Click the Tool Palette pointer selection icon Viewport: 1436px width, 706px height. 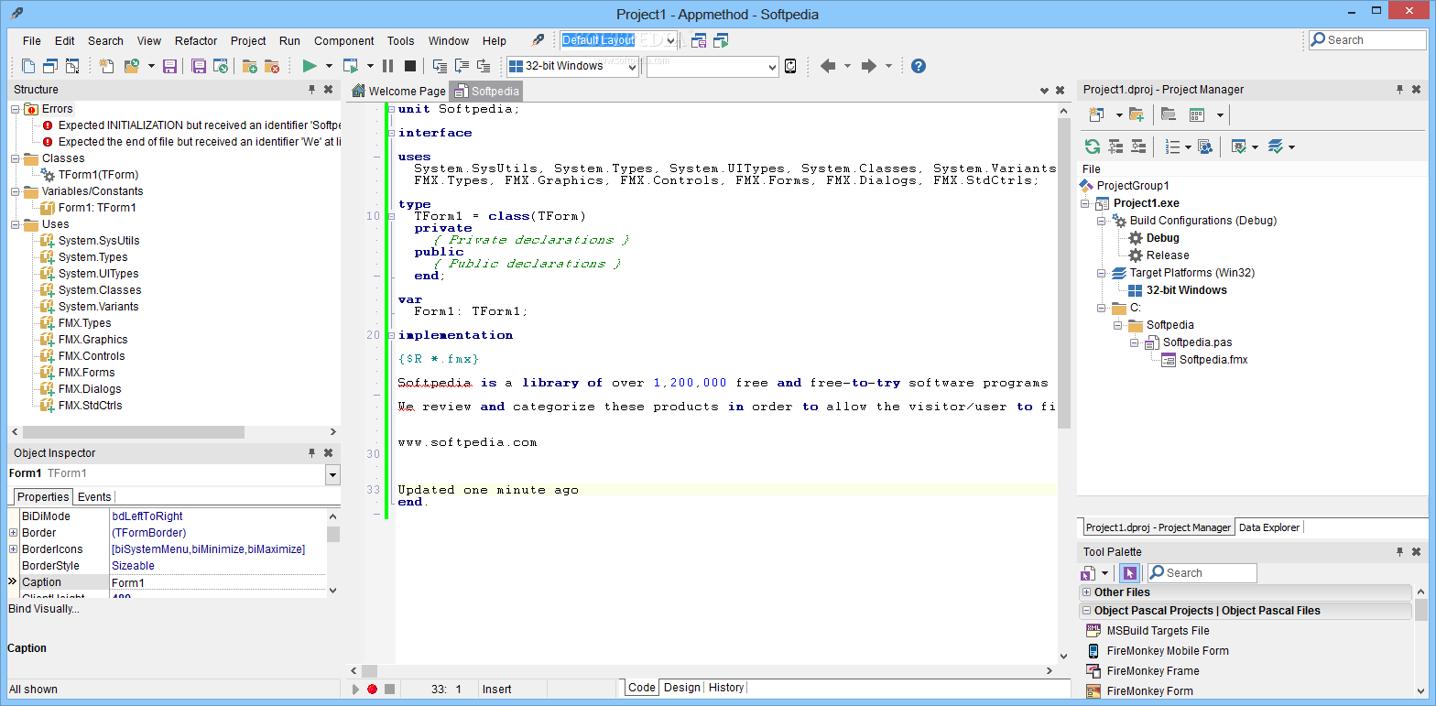[1129, 573]
